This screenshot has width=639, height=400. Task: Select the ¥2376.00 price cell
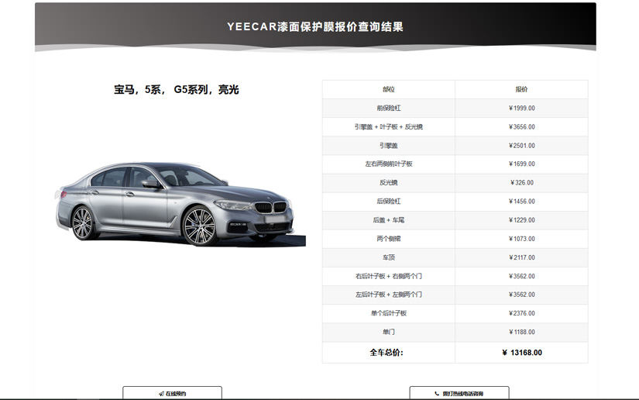pyautogui.click(x=521, y=313)
